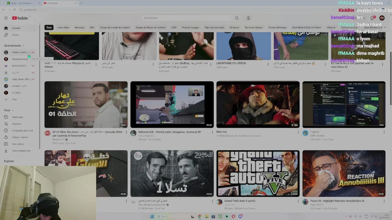Show next category chips with the arrow

tap(385, 28)
